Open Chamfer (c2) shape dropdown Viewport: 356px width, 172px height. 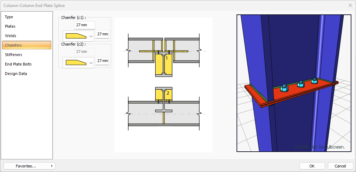point(78,63)
